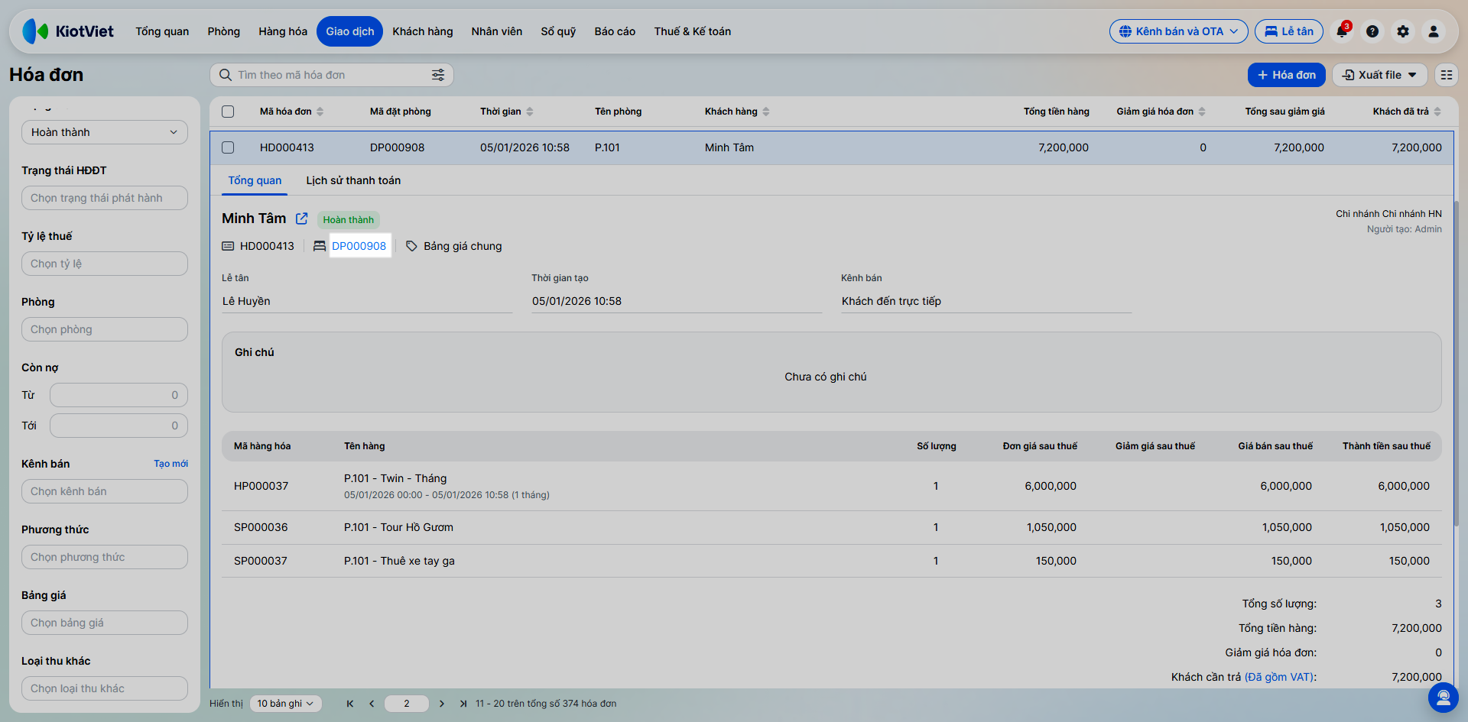This screenshot has width=1468, height=722.
Task: Click the price tag icon by Bảng giá chung
Action: coord(411,246)
